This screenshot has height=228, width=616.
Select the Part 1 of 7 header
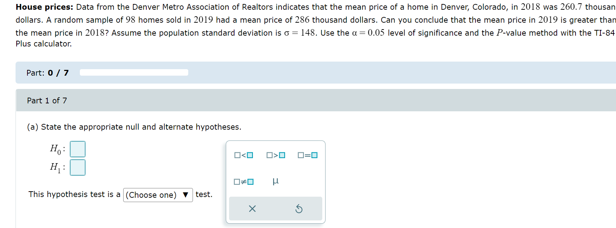click(x=47, y=100)
